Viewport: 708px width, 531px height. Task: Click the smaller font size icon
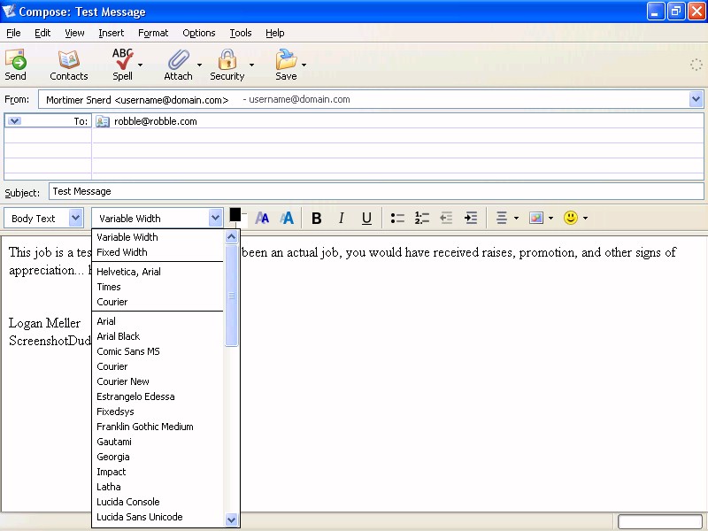[x=262, y=219]
